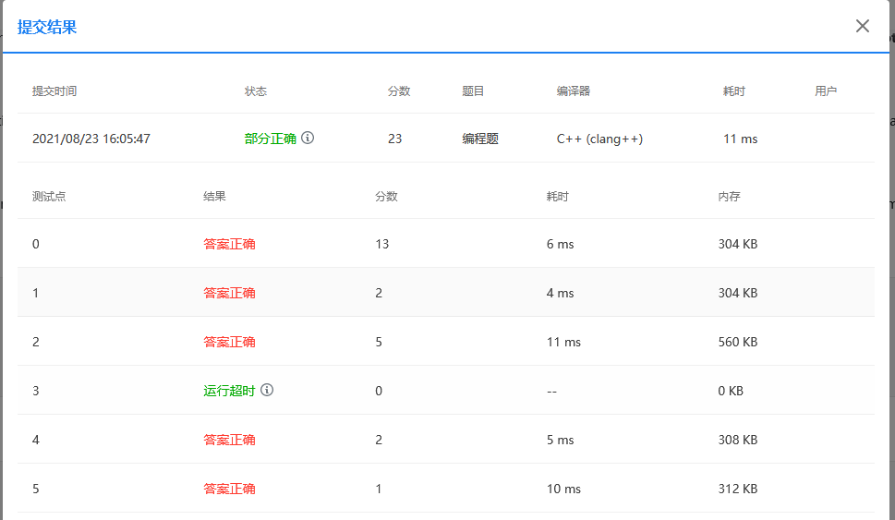Click the 312 KB memory value
This screenshot has width=895, height=520.
(x=737, y=490)
